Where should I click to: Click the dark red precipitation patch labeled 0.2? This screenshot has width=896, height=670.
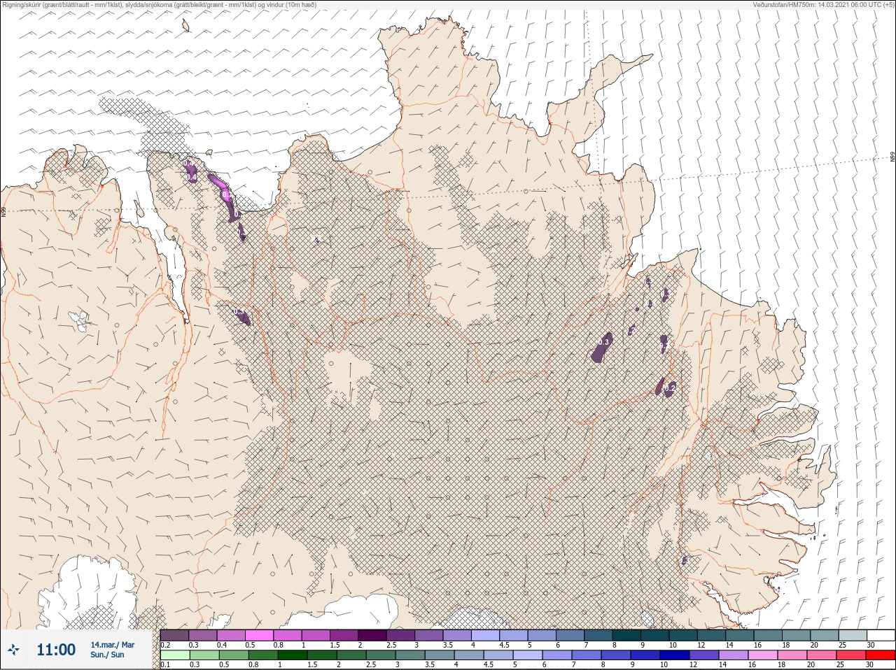(x=660, y=387)
